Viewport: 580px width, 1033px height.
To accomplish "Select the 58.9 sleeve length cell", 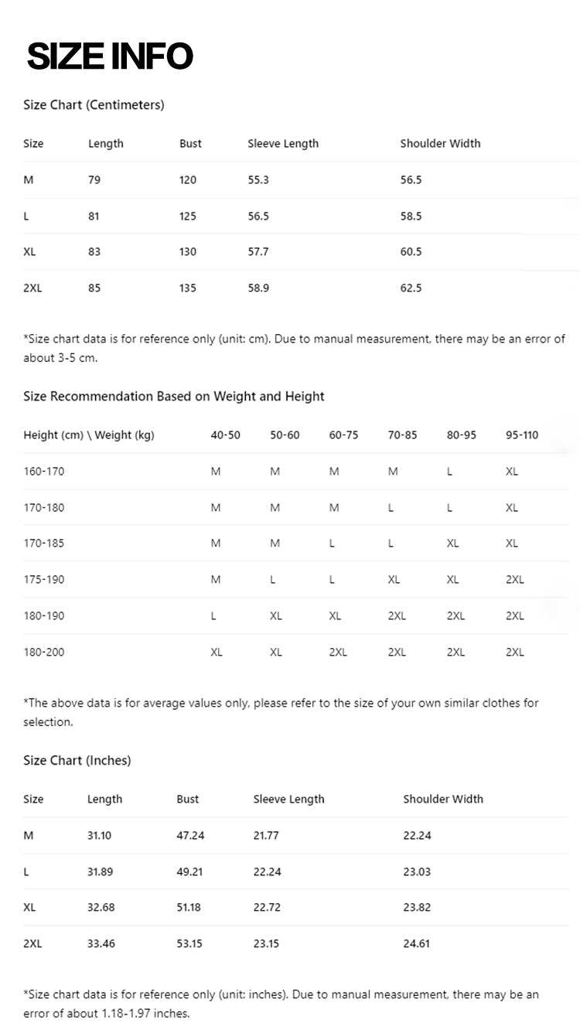I will [258, 288].
